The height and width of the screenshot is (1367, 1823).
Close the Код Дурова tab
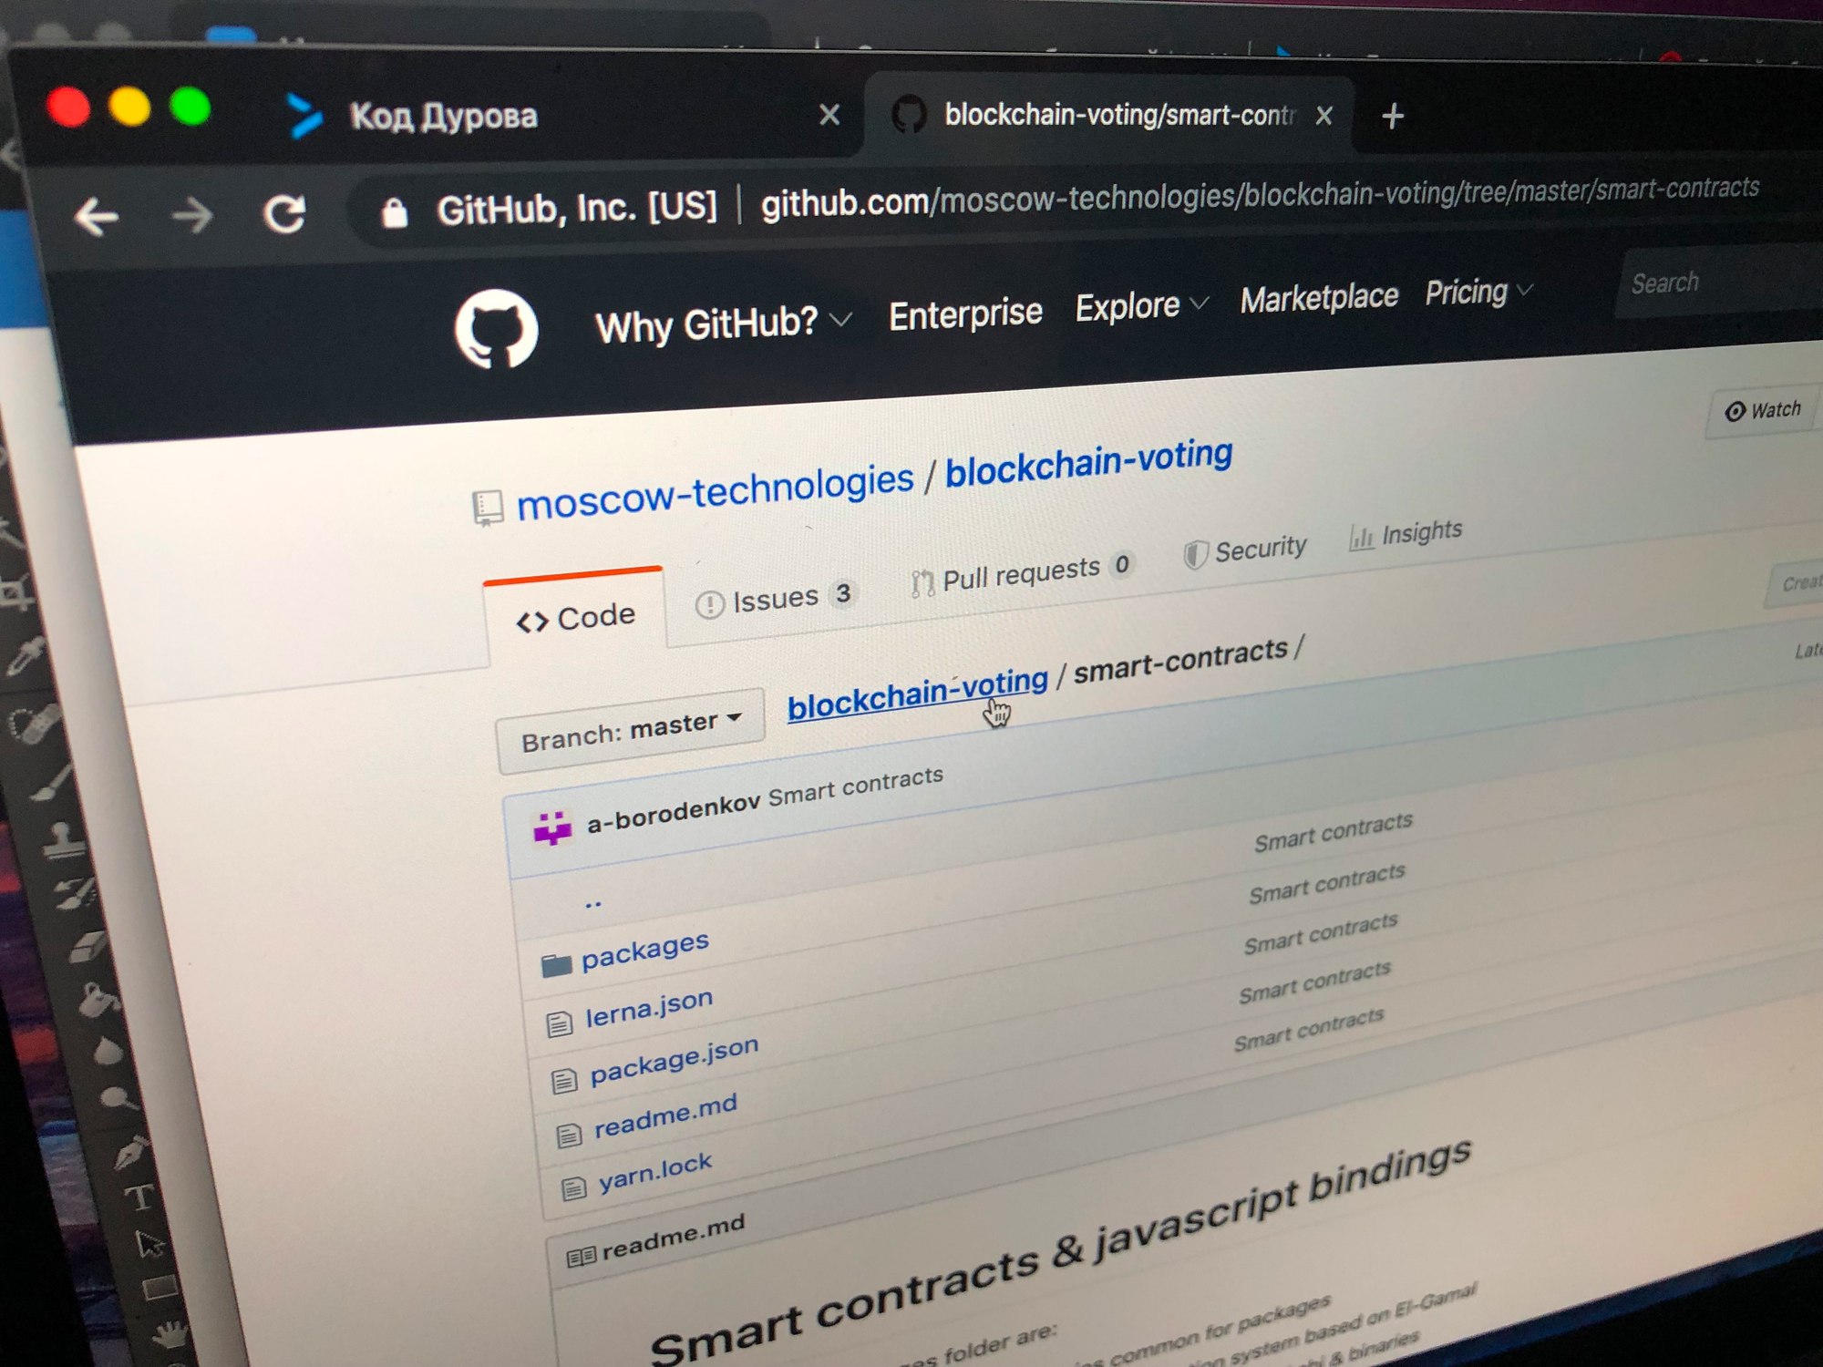pos(829,116)
